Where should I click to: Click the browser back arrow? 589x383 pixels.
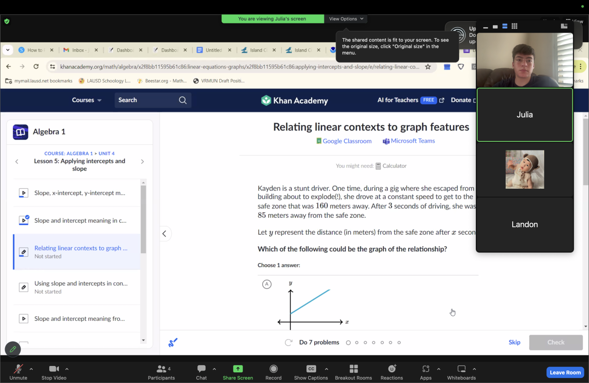tap(8, 67)
